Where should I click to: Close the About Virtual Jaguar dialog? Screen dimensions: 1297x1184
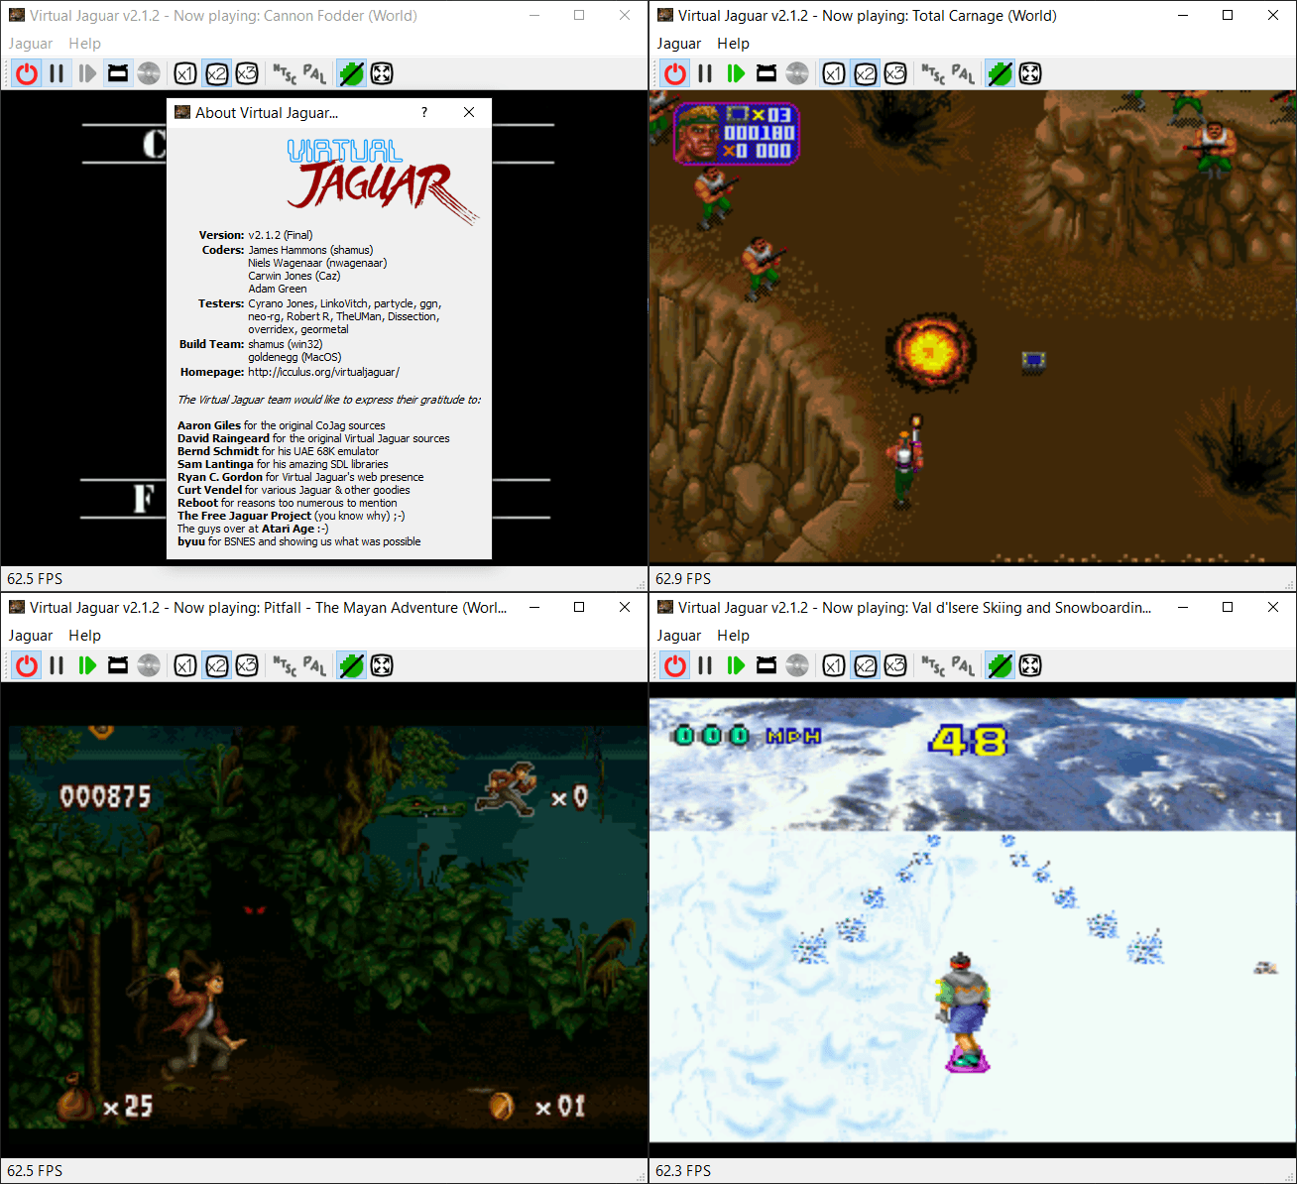pyautogui.click(x=469, y=112)
